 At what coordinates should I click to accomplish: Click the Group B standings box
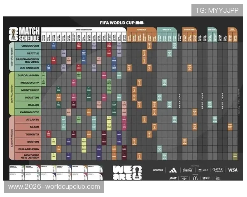pyautogui.click(x=33, y=169)
